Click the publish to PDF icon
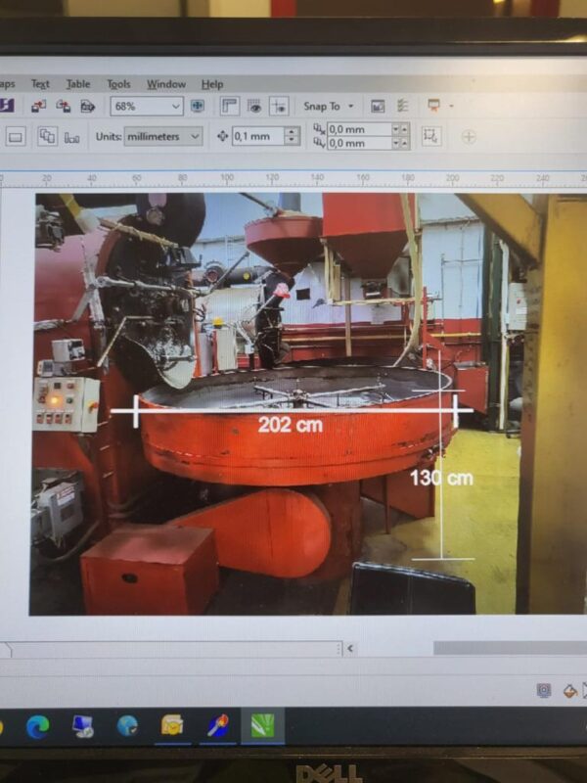Viewport: 587px width, 783px height. click(88, 106)
